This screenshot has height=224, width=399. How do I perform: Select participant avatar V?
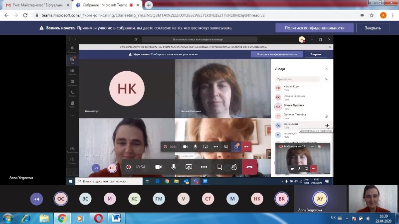pyautogui.click(x=184, y=199)
